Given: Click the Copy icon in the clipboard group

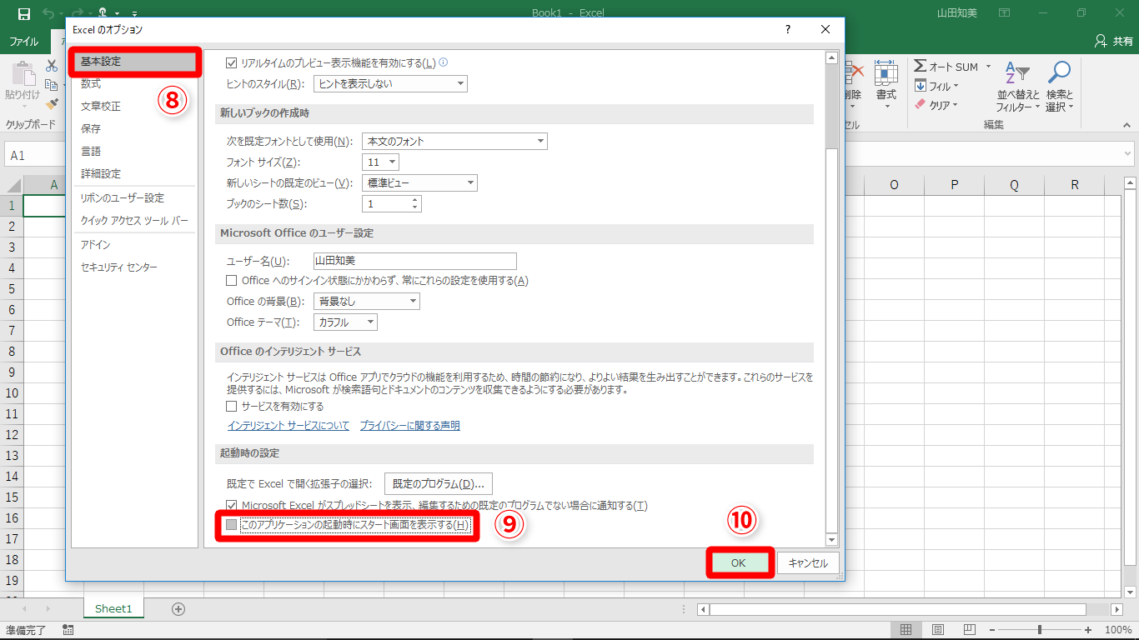Looking at the screenshot, I should [x=52, y=85].
